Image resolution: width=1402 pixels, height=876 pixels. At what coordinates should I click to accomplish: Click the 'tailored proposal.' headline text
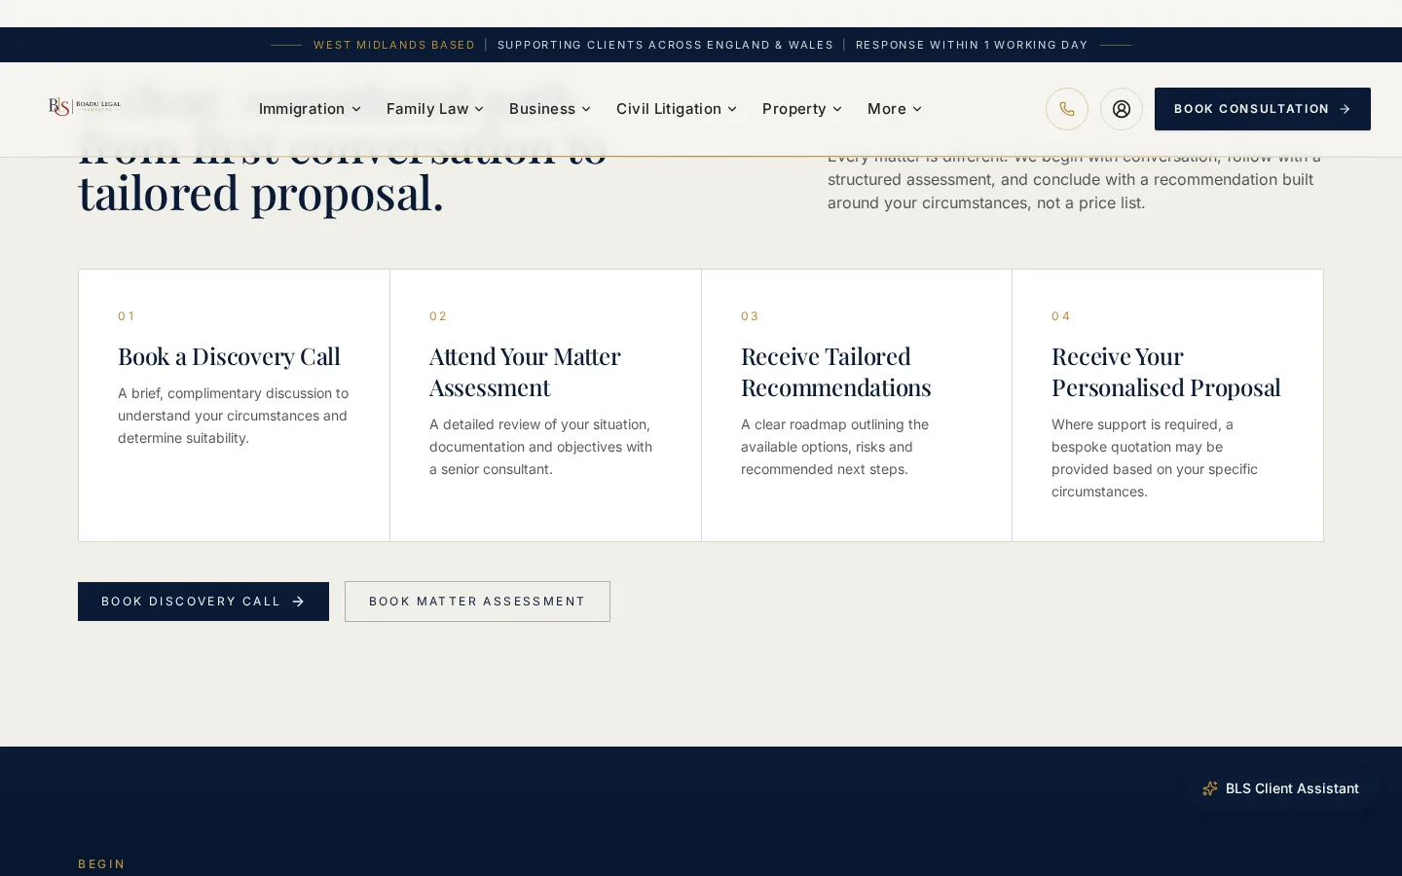tap(261, 193)
